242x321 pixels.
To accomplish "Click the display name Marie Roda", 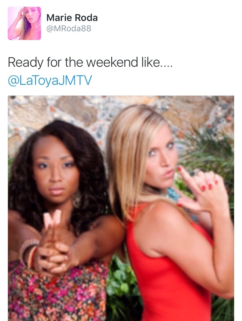I will pos(72,18).
